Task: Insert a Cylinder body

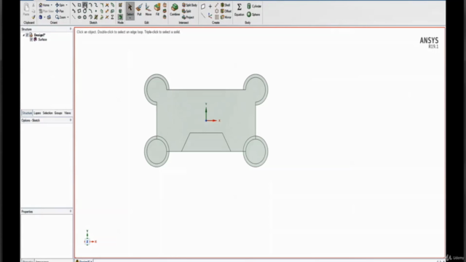Action: click(x=254, y=6)
